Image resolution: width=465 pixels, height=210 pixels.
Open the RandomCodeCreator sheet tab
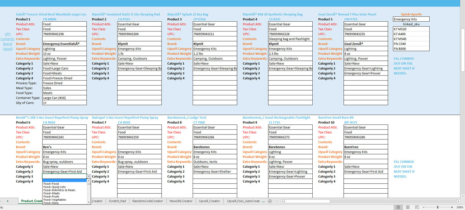point(148,201)
